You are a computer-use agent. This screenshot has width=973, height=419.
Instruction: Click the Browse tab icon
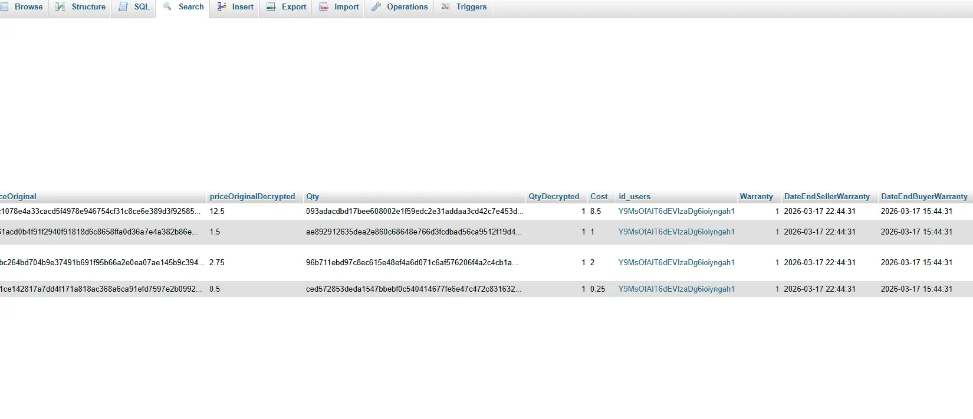(x=5, y=7)
